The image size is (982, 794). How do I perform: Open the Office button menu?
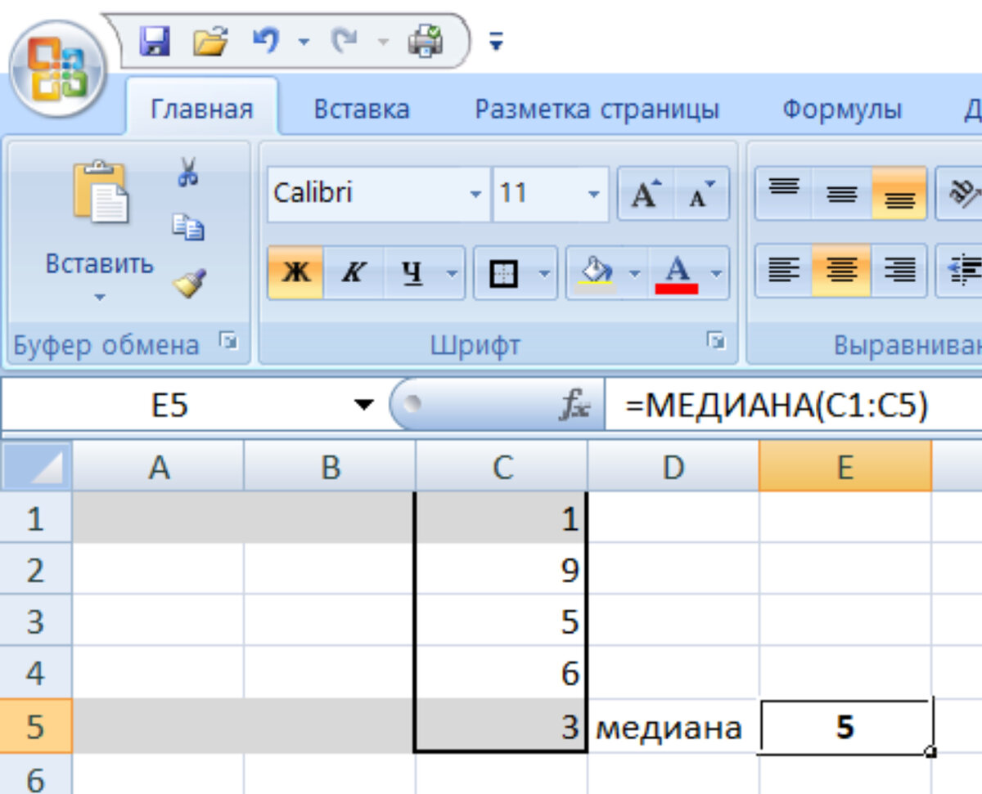point(57,70)
